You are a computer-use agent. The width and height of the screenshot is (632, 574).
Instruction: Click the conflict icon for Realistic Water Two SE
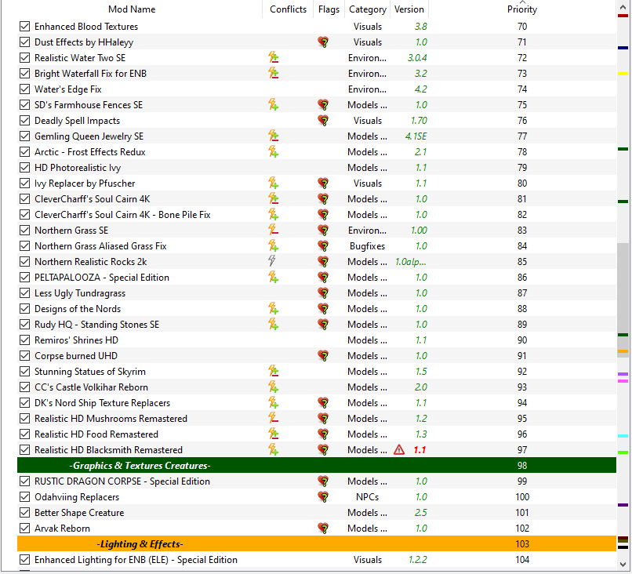pyautogui.click(x=274, y=58)
